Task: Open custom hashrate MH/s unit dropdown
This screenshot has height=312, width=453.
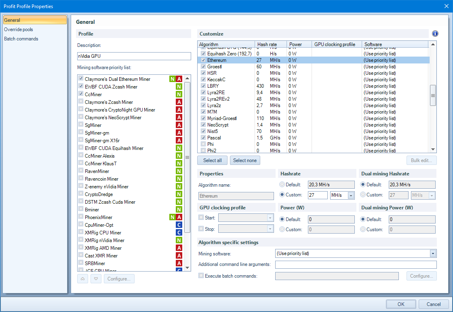Action: pos(351,196)
